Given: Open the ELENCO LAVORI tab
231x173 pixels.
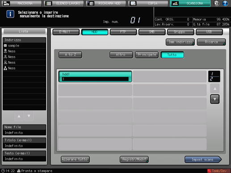Looking at the screenshot, I should 64,3.
